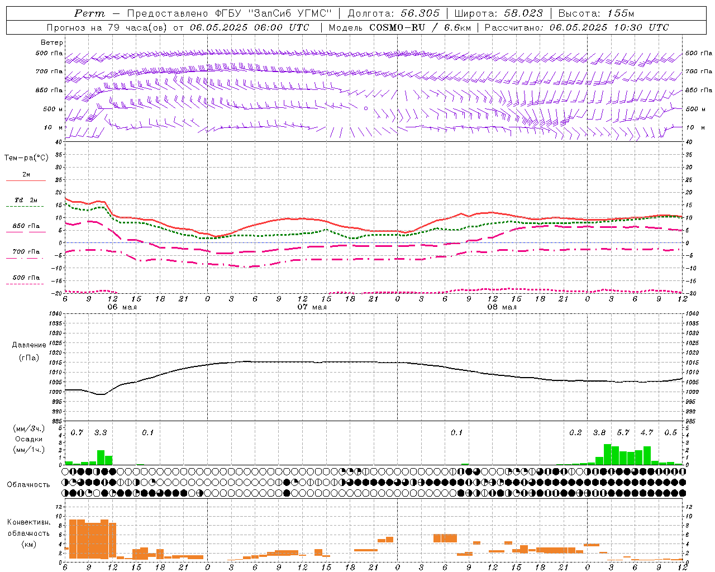Image resolution: width=715 pixels, height=572 pixels.
Task: Click the "06 мая" date label
Action: [x=122, y=307]
